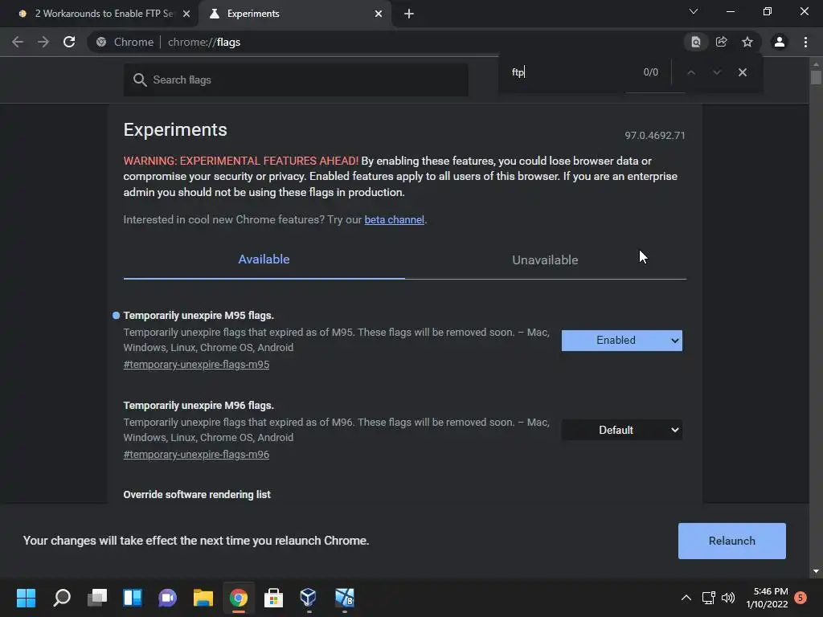Click version number 97.0.4692.71
This screenshot has width=823, height=617.
click(654, 135)
